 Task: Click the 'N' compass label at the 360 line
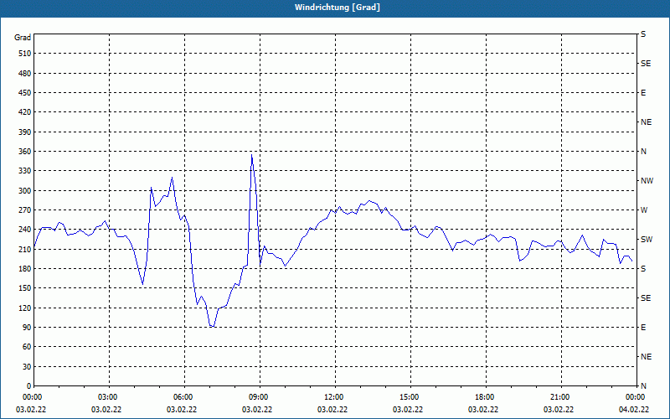pos(643,152)
